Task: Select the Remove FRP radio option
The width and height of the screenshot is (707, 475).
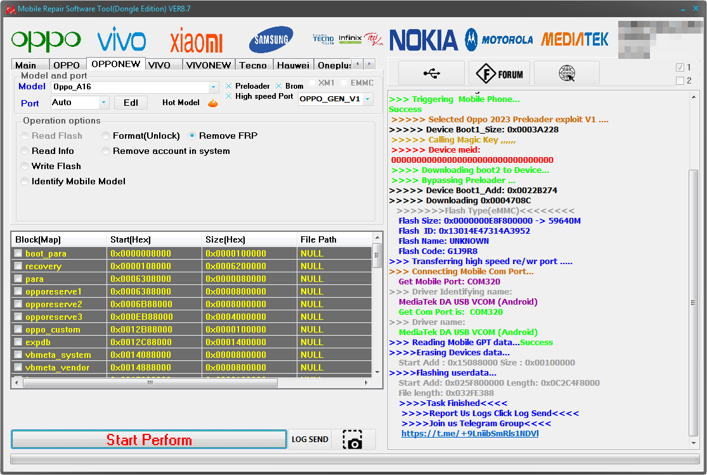Action: [192, 136]
